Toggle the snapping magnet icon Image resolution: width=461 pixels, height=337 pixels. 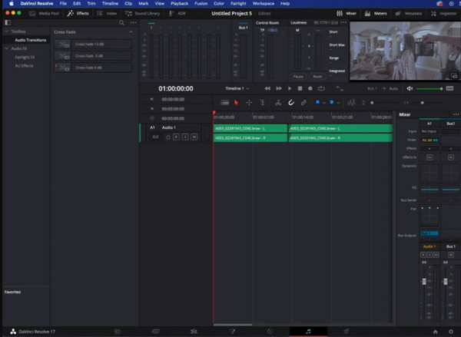pyautogui.click(x=290, y=103)
